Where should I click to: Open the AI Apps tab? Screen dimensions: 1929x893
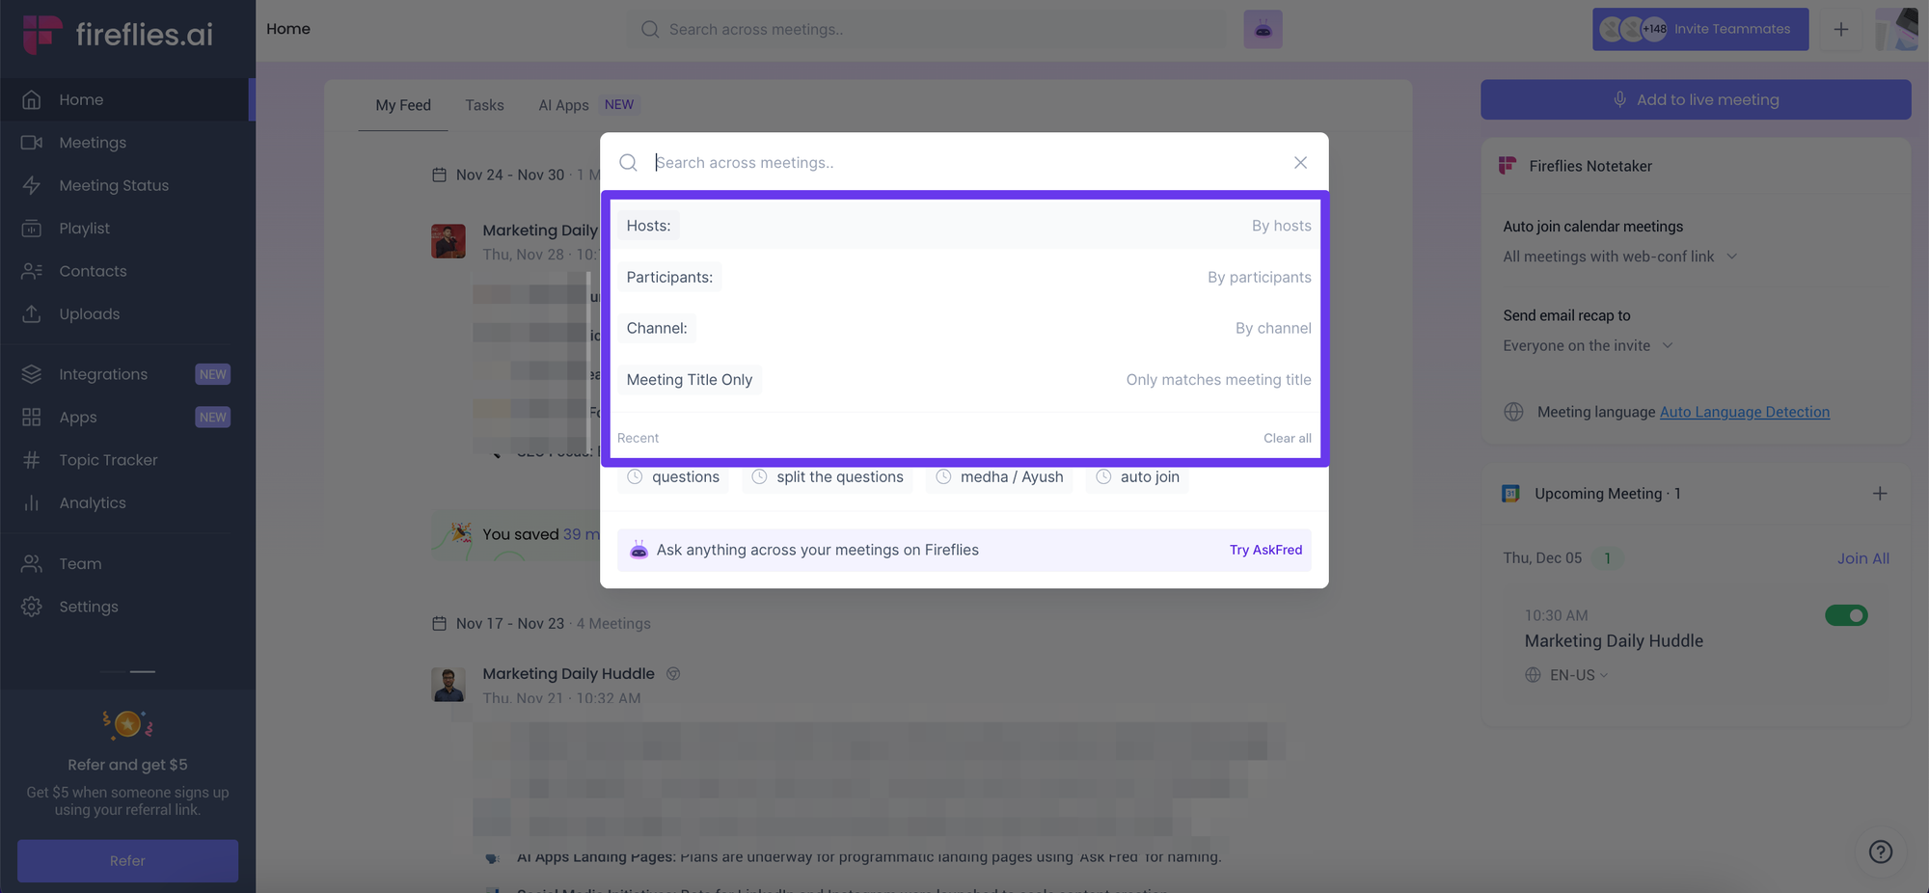point(563,104)
